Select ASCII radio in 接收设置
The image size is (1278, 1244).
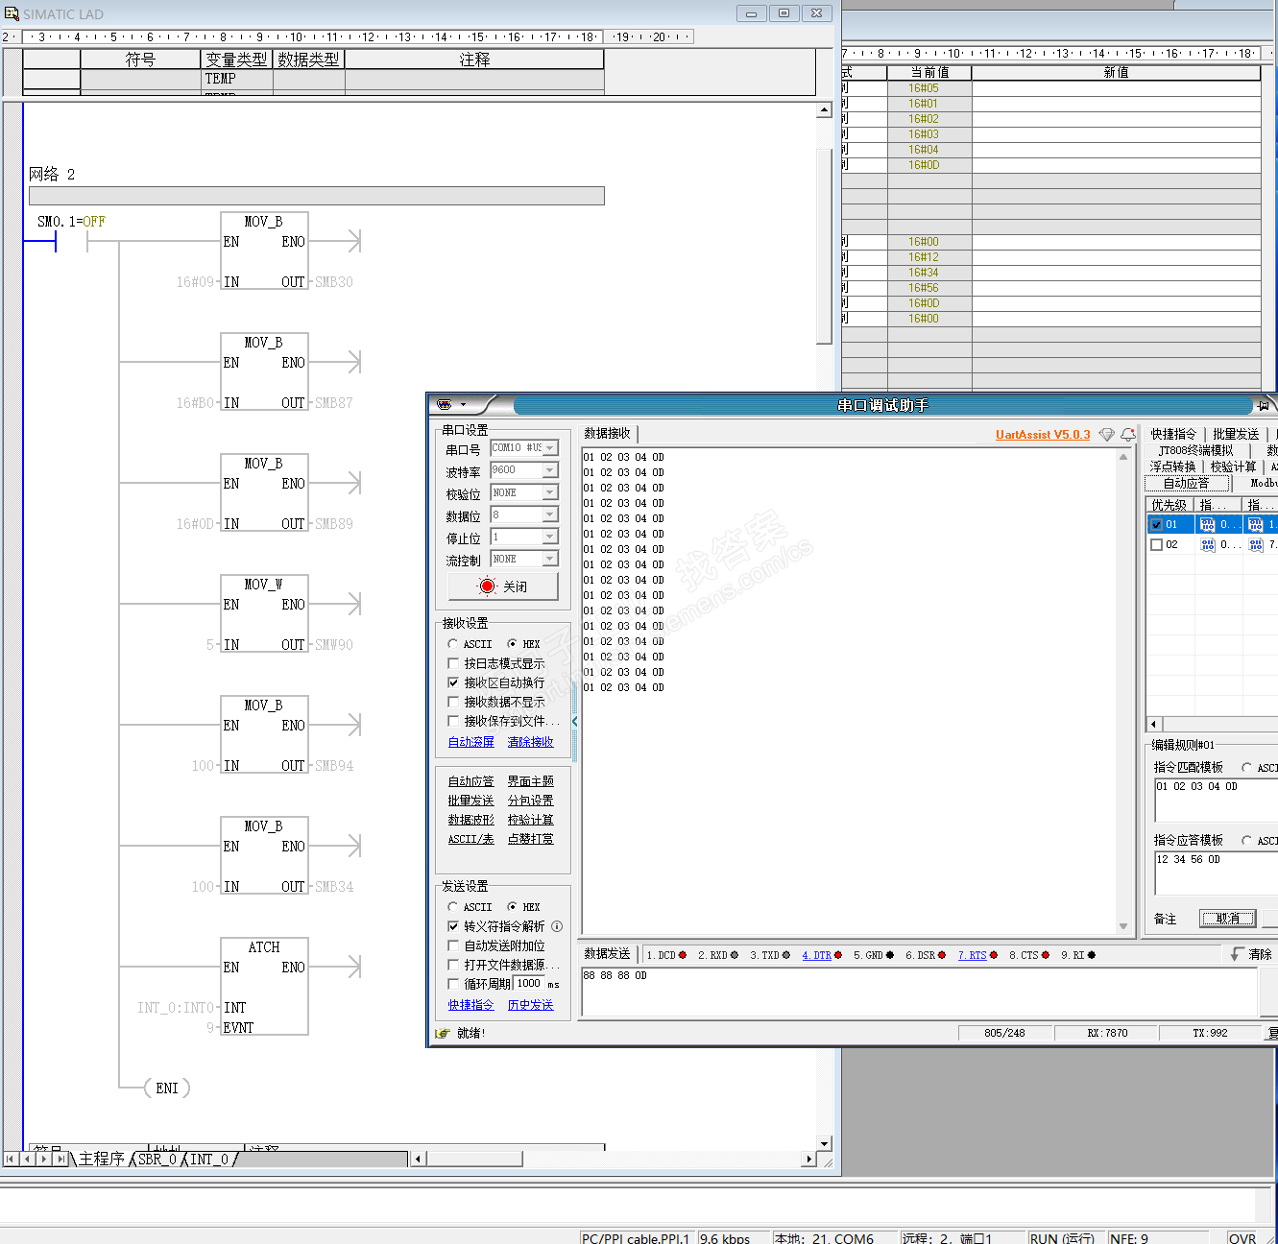pyautogui.click(x=453, y=644)
